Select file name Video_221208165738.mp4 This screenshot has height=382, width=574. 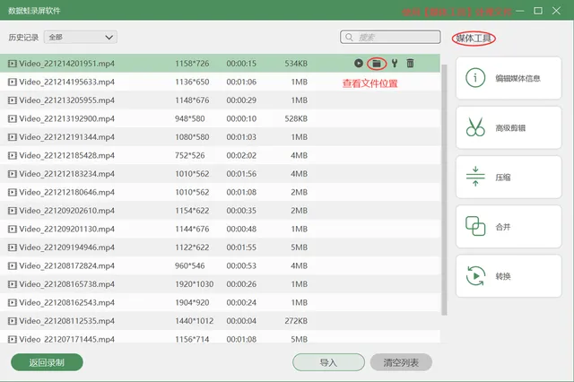tap(66, 284)
